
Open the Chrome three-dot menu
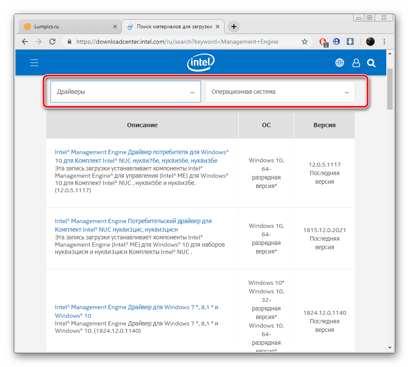coord(384,42)
